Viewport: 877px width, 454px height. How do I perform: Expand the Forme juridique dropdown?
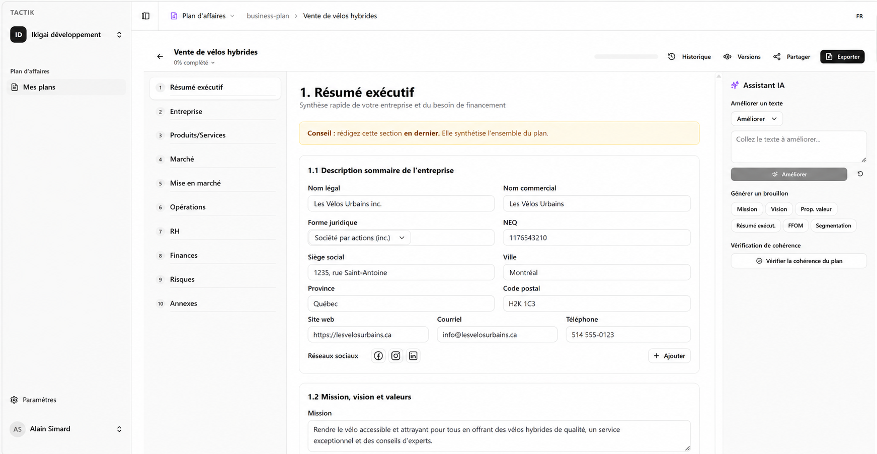coord(359,238)
